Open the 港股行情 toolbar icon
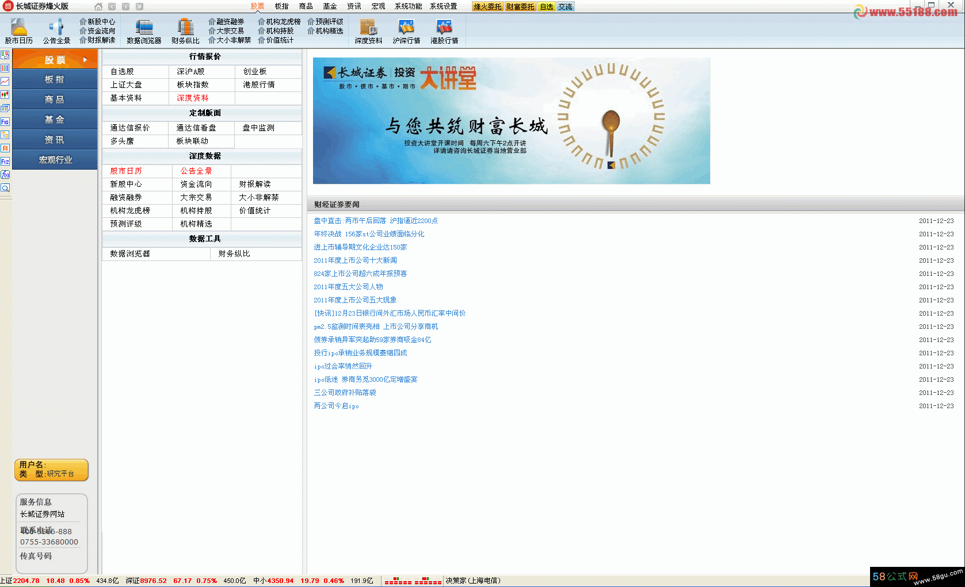The height and width of the screenshot is (587, 965). tap(444, 31)
